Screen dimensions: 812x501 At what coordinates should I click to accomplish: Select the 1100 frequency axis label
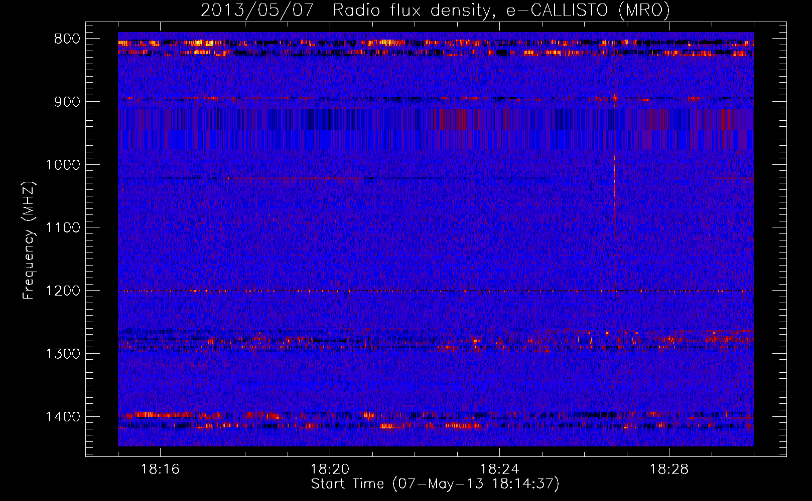coord(63,228)
